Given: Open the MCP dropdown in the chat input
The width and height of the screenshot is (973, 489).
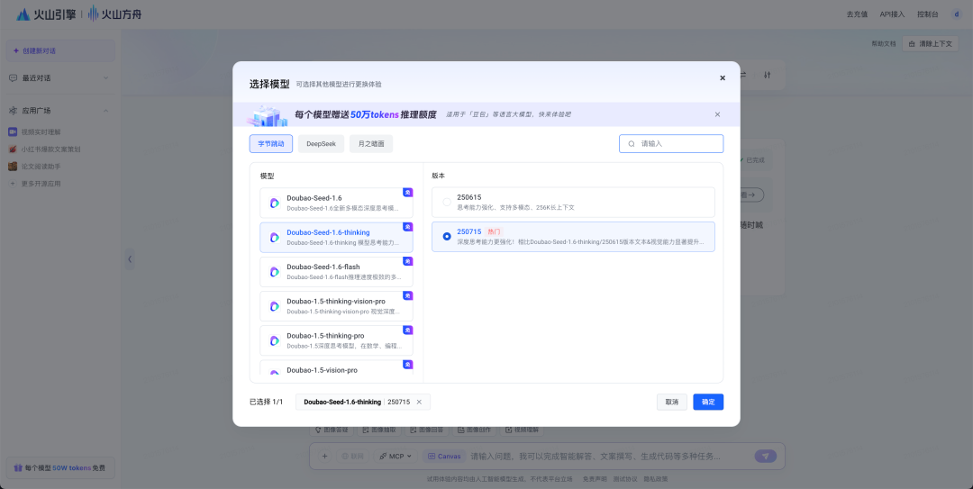Looking at the screenshot, I should click(x=396, y=457).
